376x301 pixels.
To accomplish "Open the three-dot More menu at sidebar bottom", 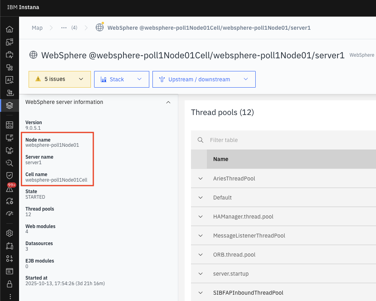I will [10, 297].
